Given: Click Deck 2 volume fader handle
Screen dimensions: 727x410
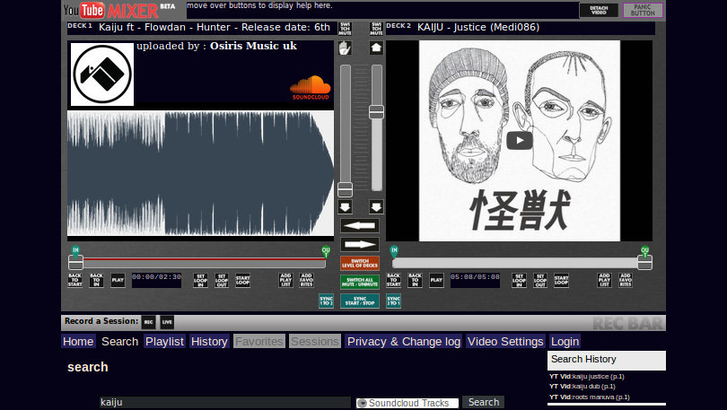Looking at the screenshot, I should tap(376, 112).
